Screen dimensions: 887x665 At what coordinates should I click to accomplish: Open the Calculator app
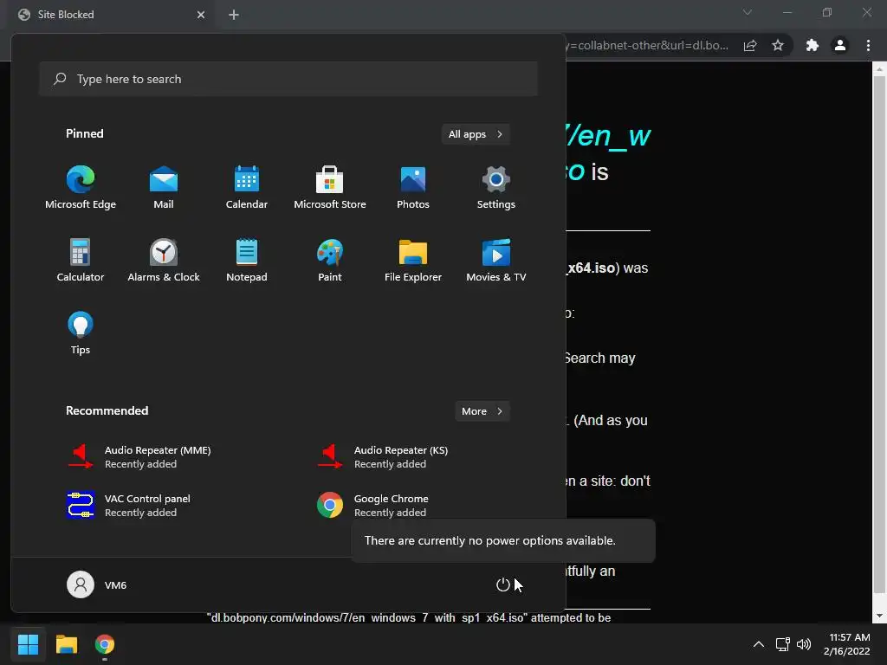point(81,260)
